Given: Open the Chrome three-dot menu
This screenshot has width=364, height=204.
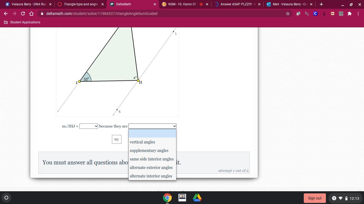Looking at the screenshot, I should click(x=358, y=14).
